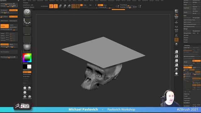Activate Draw mode button in top shelf
Image resolution: width=201 pixels, height=113 pixels.
pos(56,6)
